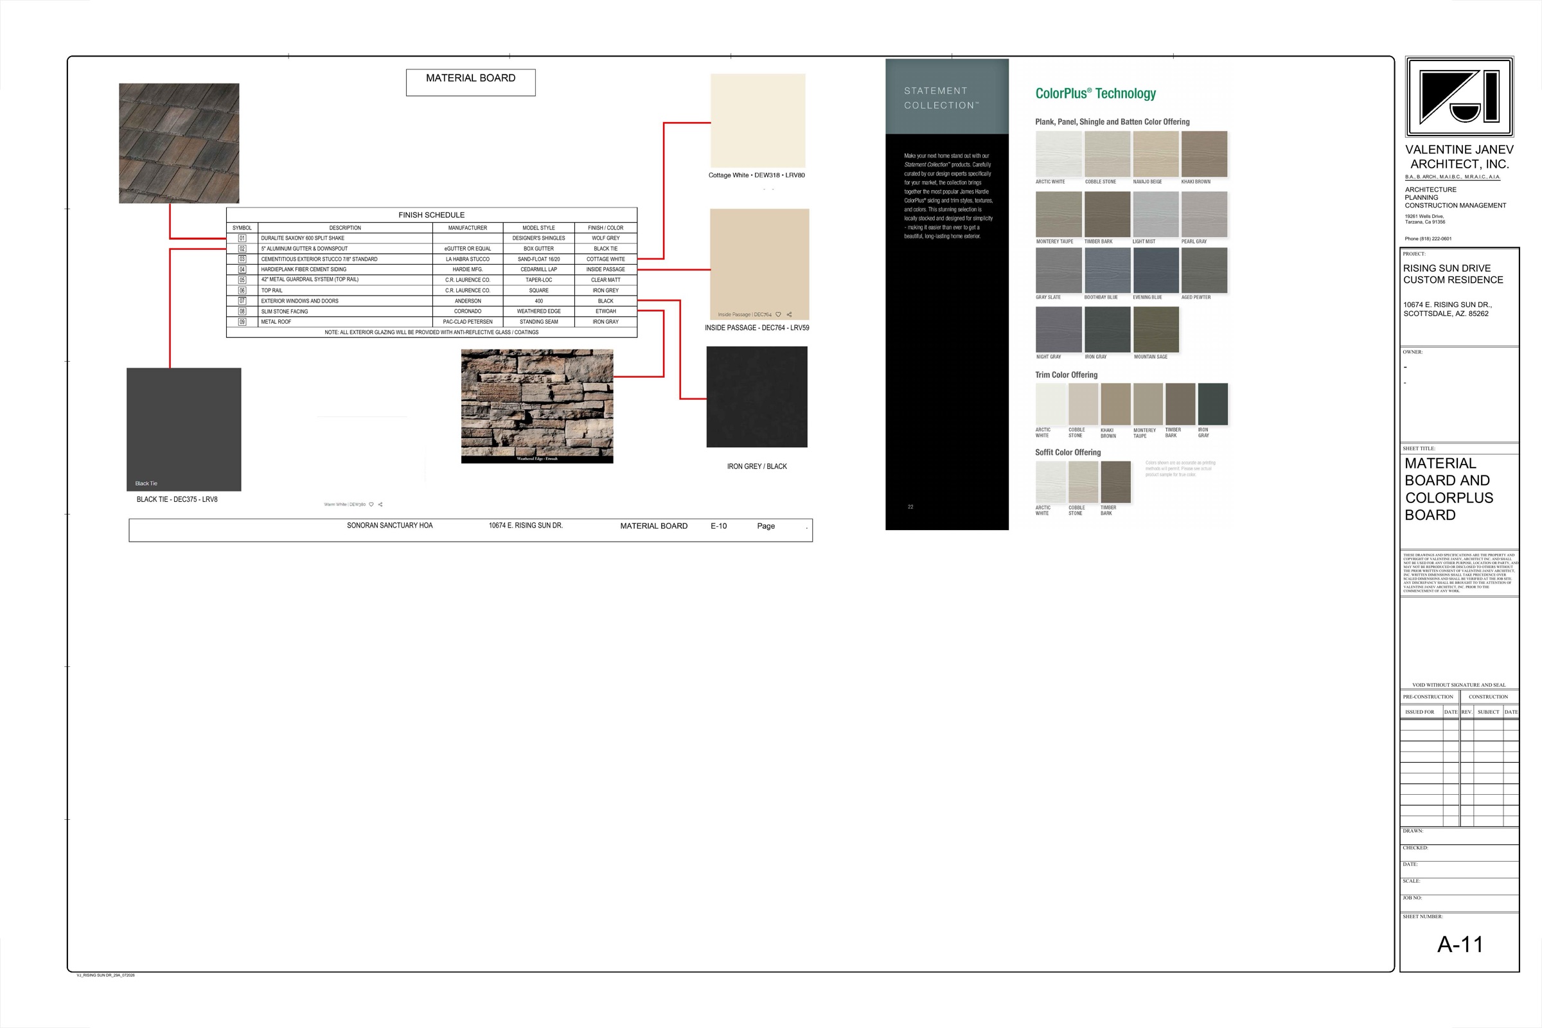
Task: Click the Light Mist swatch
Action: (x=1156, y=215)
